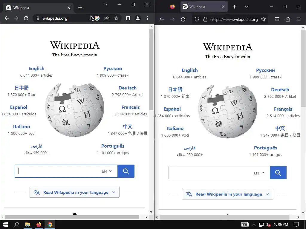Open Firefox's hamburger application menu

[x=299, y=19]
